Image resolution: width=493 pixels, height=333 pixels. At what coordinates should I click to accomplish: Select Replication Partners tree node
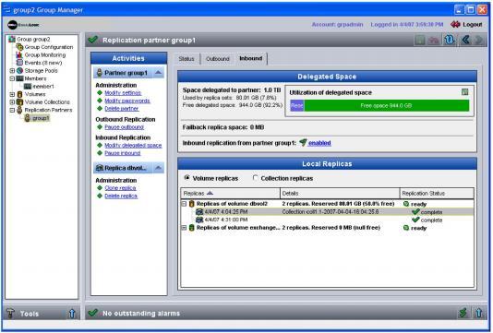click(48, 110)
